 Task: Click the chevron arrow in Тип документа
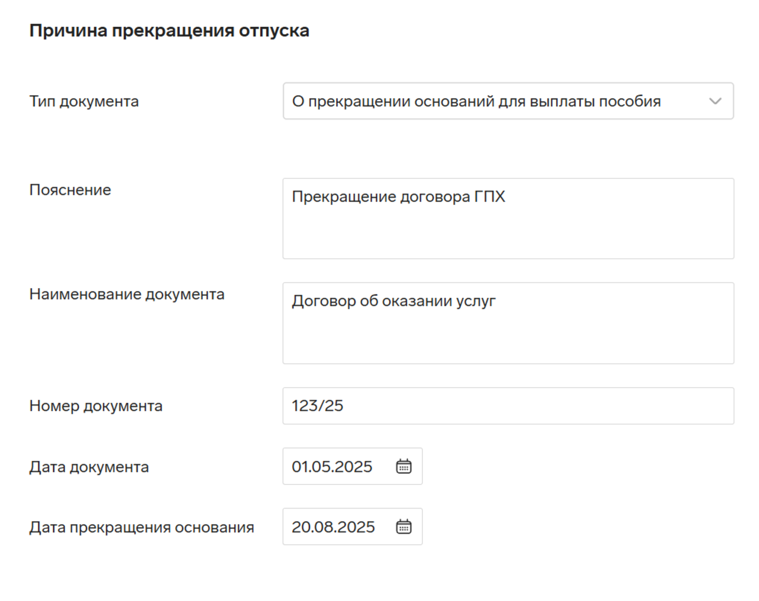point(715,101)
